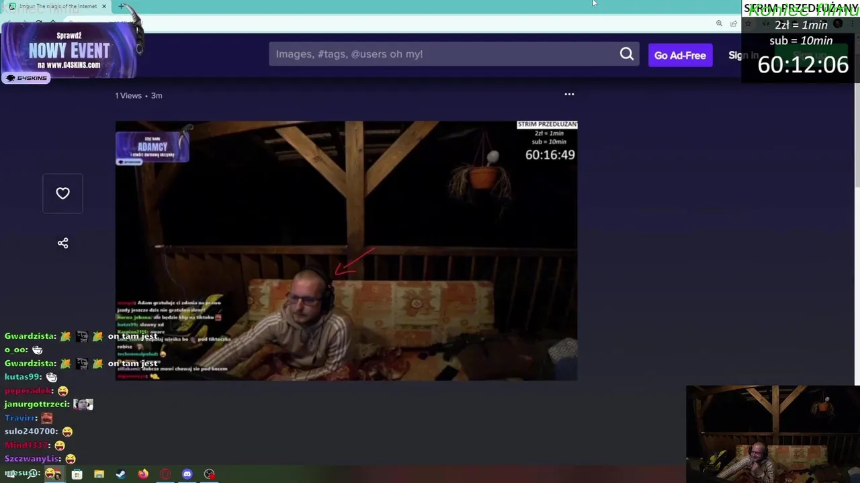Click the NOWY EVENT G4SKINS banner
The image size is (860, 483).
70,52
